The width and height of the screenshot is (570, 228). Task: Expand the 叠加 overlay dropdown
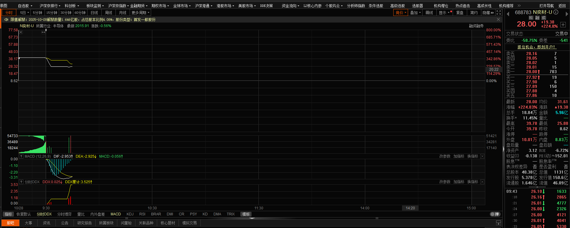[x=415, y=13]
